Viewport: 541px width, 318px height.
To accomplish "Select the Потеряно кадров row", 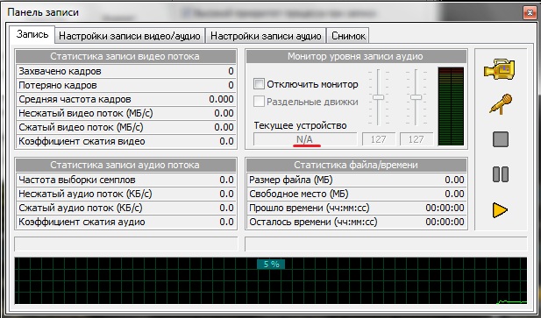I will (x=126, y=85).
